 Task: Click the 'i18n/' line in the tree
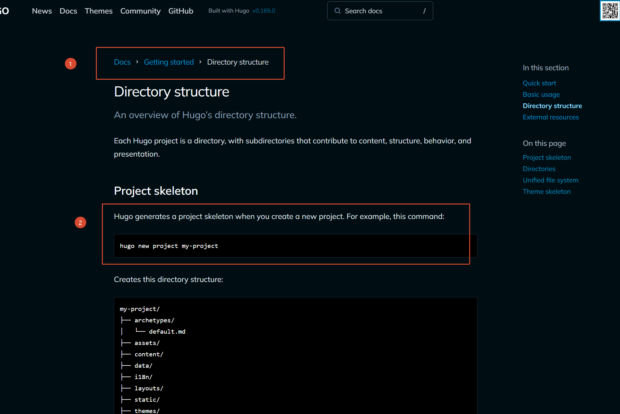pos(144,377)
